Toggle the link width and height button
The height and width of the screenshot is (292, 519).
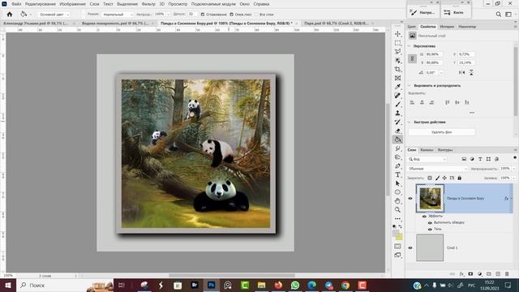click(x=412, y=58)
